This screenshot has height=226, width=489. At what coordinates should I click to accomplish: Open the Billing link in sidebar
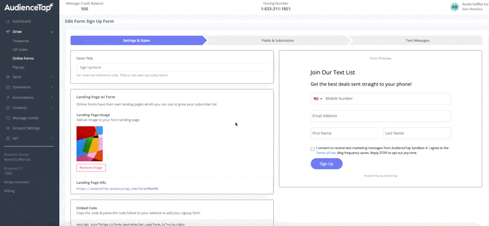tap(9, 191)
